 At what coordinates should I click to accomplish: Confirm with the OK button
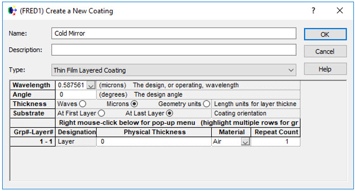click(x=325, y=34)
